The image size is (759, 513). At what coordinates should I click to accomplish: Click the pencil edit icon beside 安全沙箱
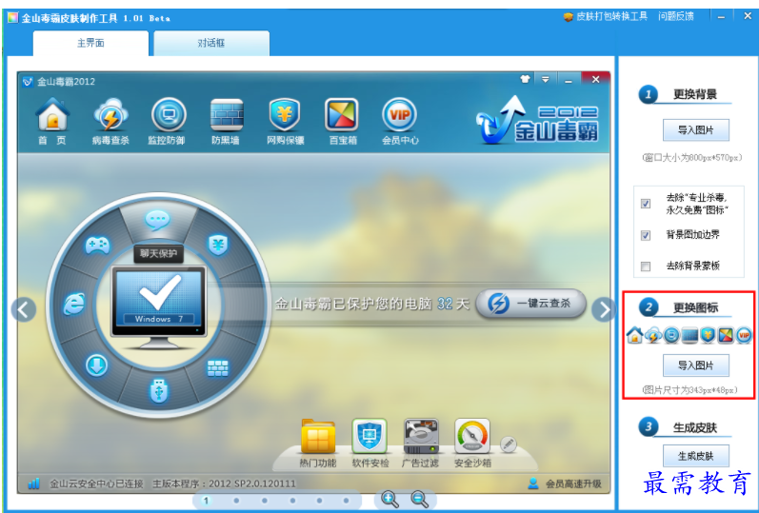509,444
